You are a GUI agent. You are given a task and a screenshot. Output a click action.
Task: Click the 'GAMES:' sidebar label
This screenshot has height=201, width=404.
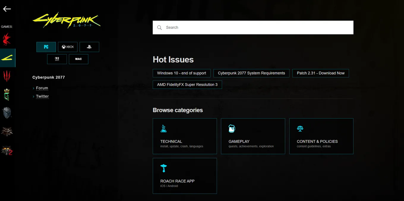[x=7, y=27]
